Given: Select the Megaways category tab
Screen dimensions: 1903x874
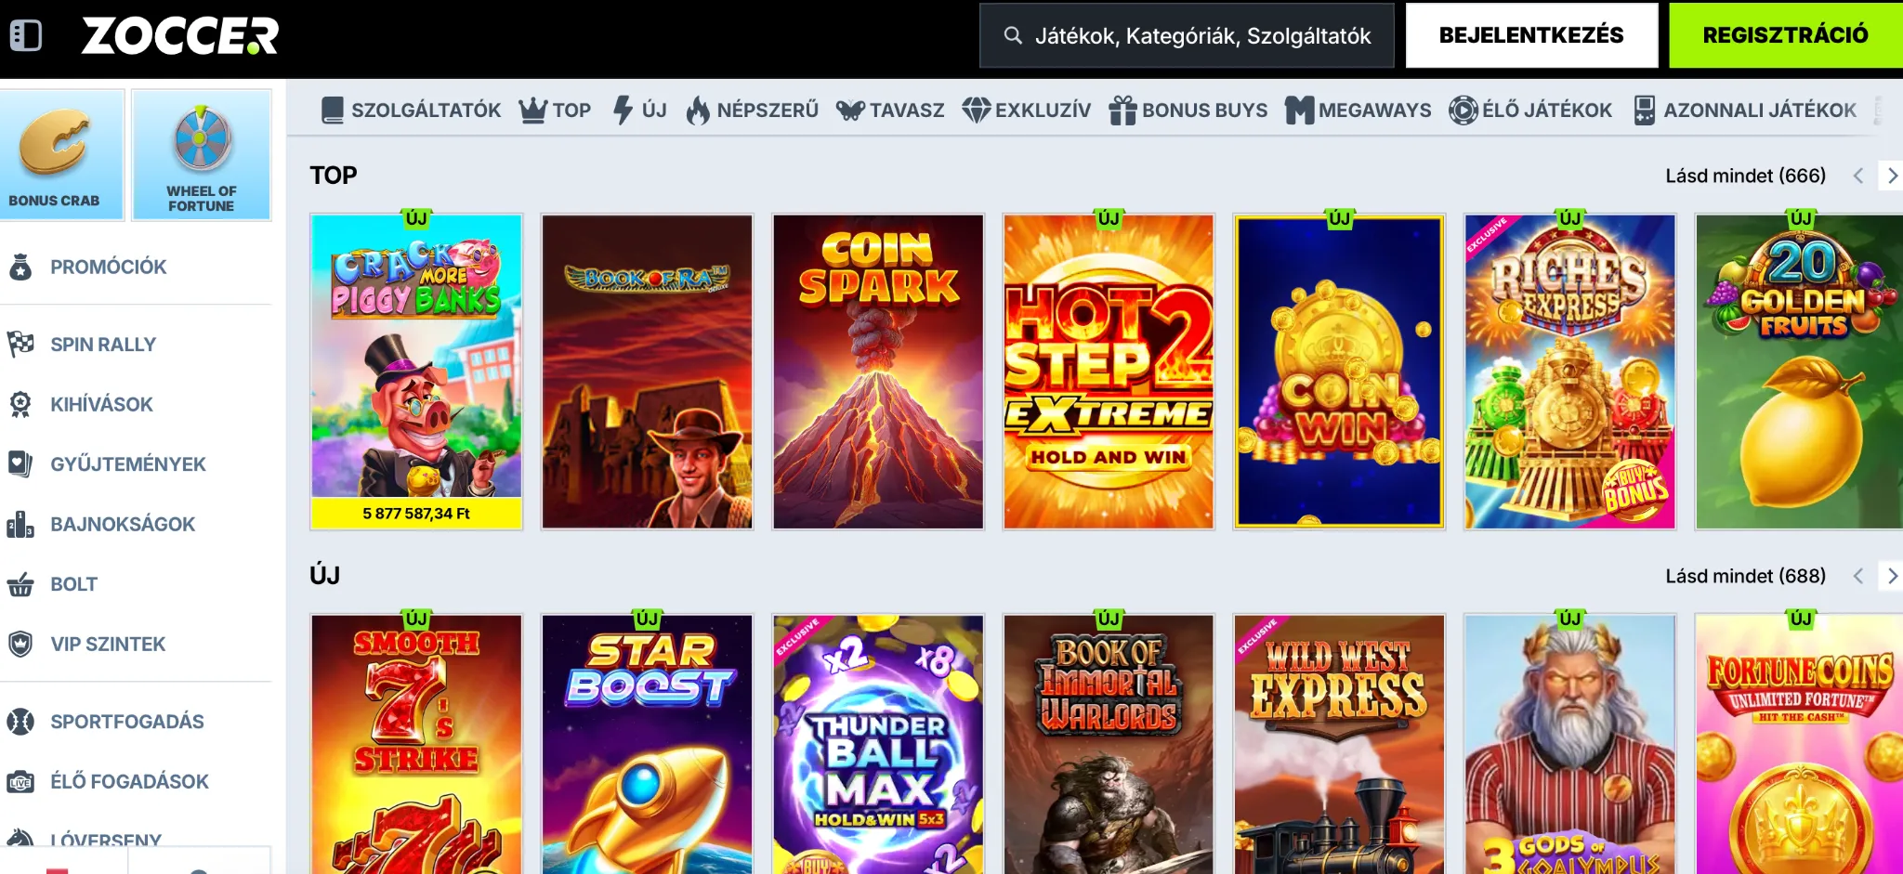Looking at the screenshot, I should [1358, 111].
